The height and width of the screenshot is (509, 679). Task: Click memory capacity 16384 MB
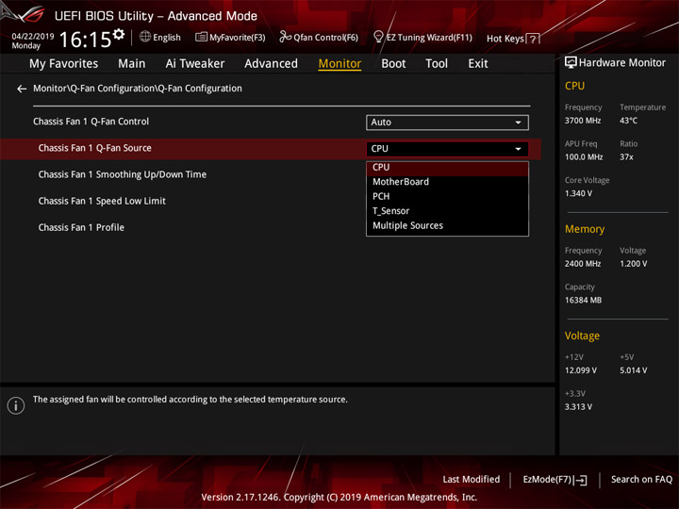pos(583,301)
